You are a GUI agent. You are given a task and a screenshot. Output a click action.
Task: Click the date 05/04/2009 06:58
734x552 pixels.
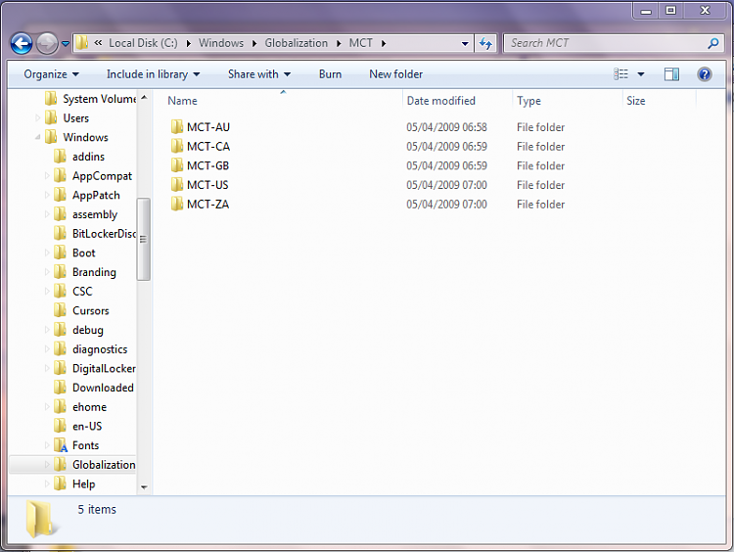(x=446, y=127)
